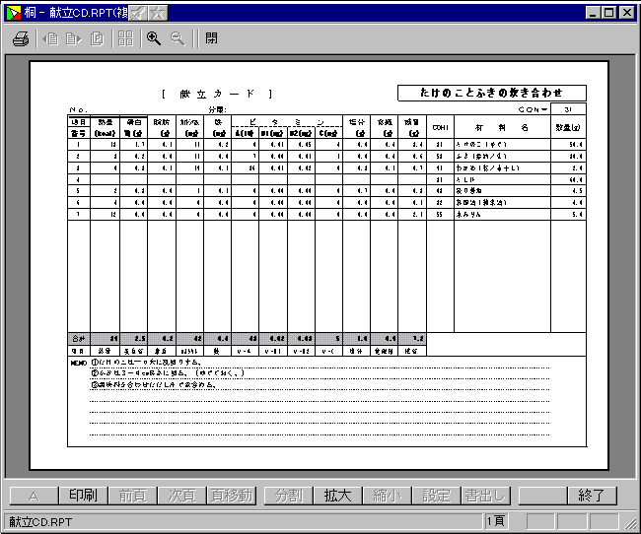Click the 縮小 button to shrink
The height and width of the screenshot is (534, 641).
(x=388, y=496)
